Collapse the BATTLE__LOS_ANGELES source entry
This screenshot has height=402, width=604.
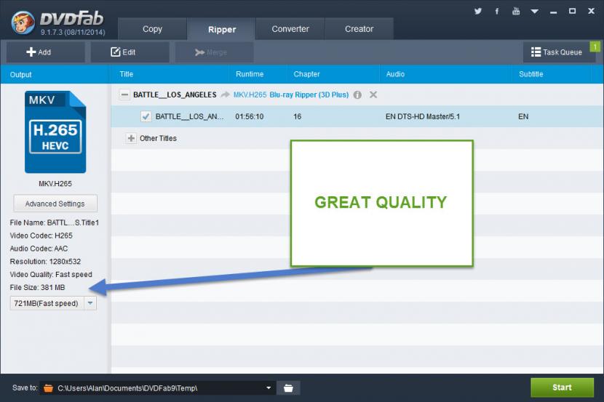(x=124, y=95)
